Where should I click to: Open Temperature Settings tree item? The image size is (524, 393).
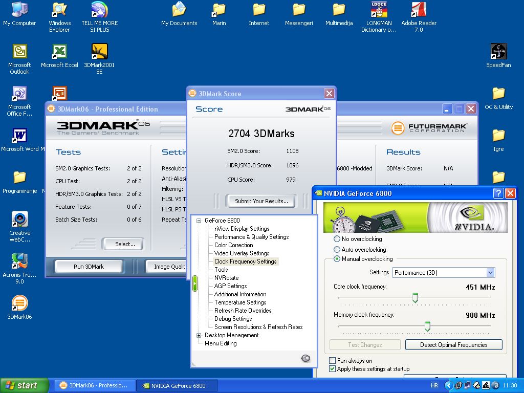(x=241, y=302)
